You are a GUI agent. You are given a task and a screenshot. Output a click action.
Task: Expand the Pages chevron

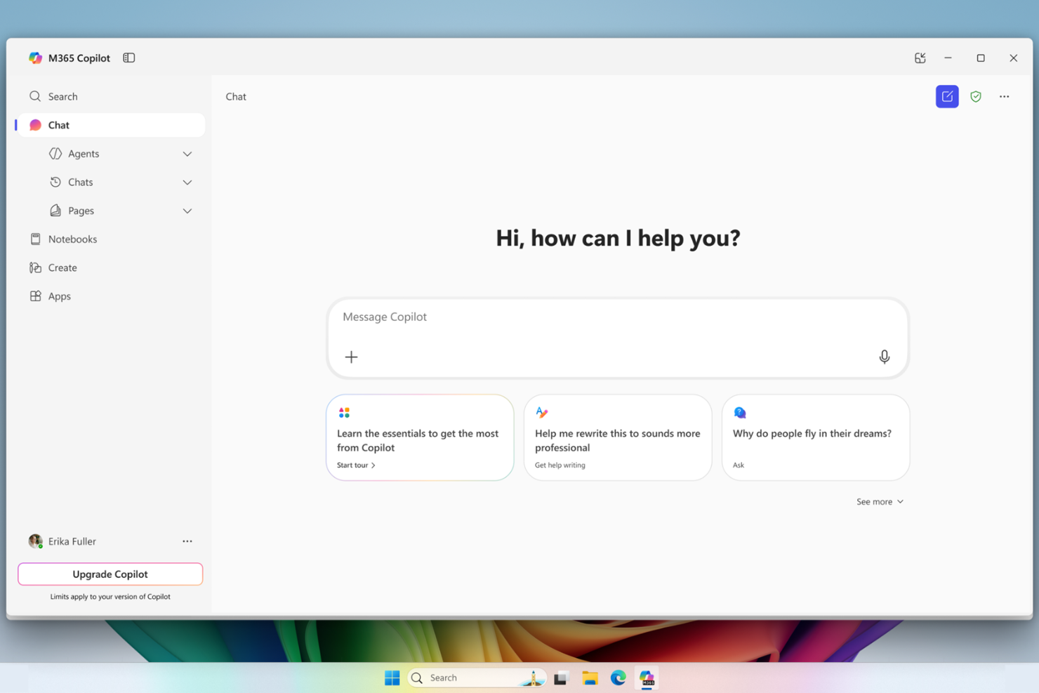click(x=187, y=211)
